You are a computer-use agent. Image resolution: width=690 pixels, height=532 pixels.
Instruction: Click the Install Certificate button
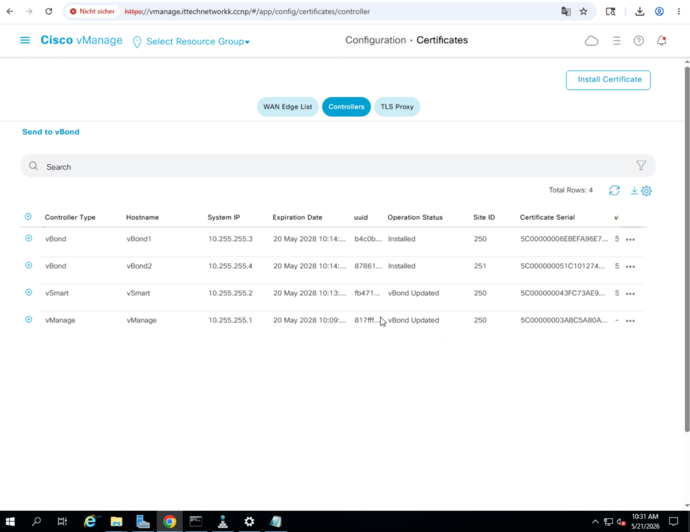608,80
